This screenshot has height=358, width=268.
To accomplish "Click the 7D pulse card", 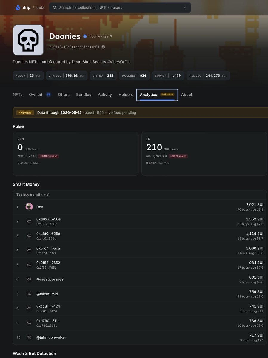I will (204, 154).
